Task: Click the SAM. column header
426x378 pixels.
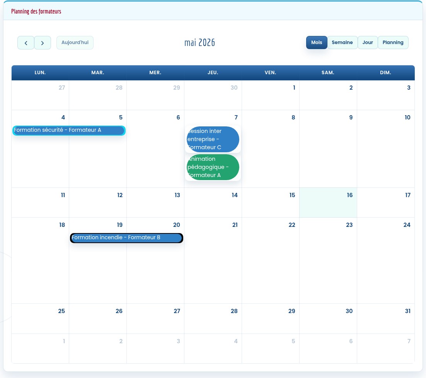Action: click(328, 73)
